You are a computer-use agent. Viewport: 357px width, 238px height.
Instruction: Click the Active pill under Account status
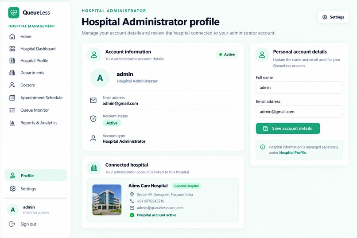click(x=112, y=123)
